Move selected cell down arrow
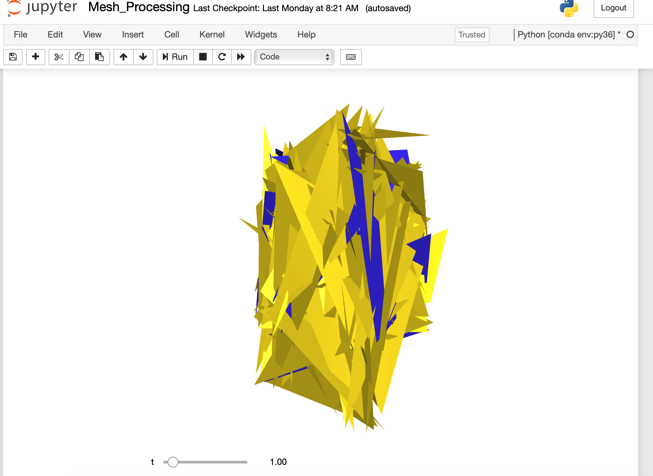Image resolution: width=653 pixels, height=476 pixels. [143, 57]
